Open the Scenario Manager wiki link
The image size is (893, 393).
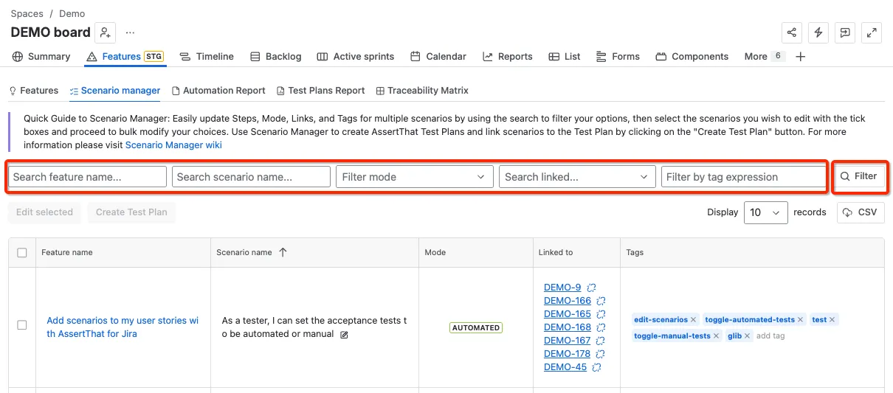click(173, 145)
